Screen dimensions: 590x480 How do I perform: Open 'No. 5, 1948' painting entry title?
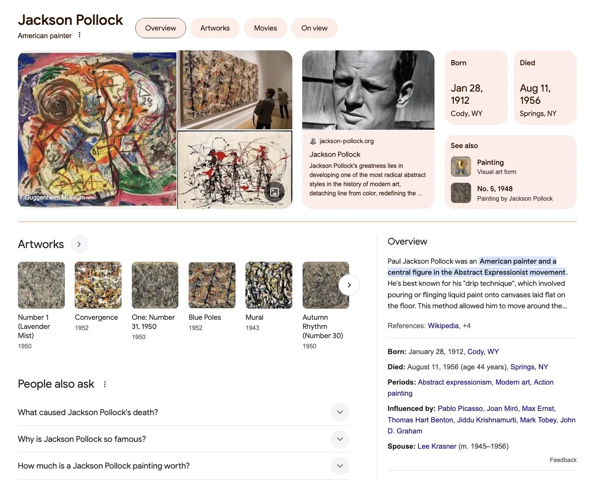(495, 189)
